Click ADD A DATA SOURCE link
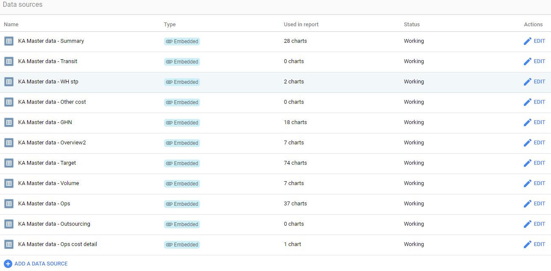Screen dimensions: 551x271 click(41, 264)
